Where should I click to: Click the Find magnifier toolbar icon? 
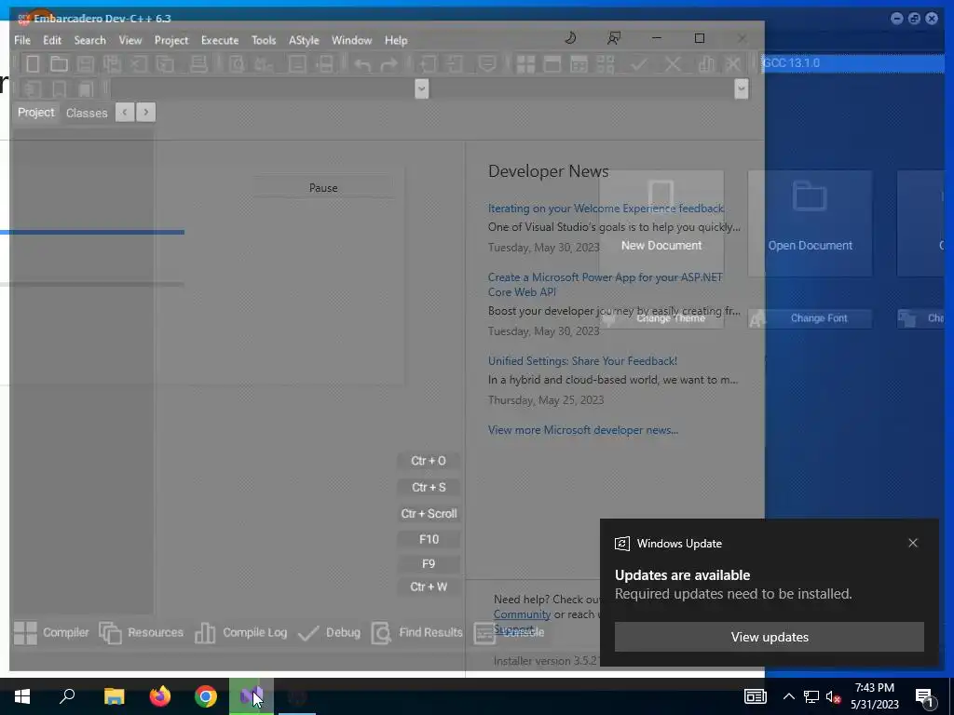pyautogui.click(x=237, y=64)
